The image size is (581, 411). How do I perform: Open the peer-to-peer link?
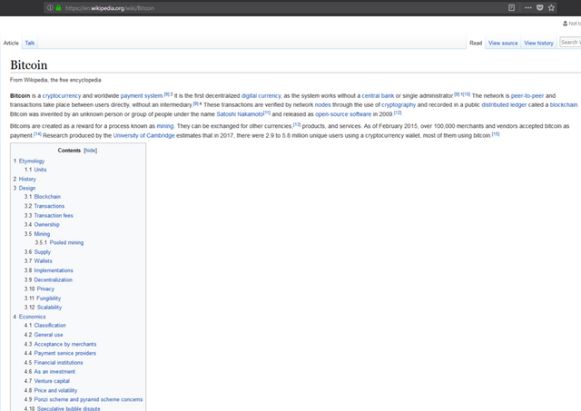[x=527, y=95]
